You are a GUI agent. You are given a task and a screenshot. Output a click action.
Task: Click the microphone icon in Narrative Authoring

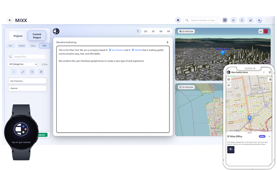point(167,42)
